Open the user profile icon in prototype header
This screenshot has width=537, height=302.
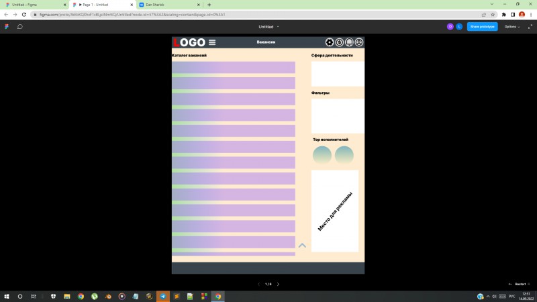tap(359, 42)
